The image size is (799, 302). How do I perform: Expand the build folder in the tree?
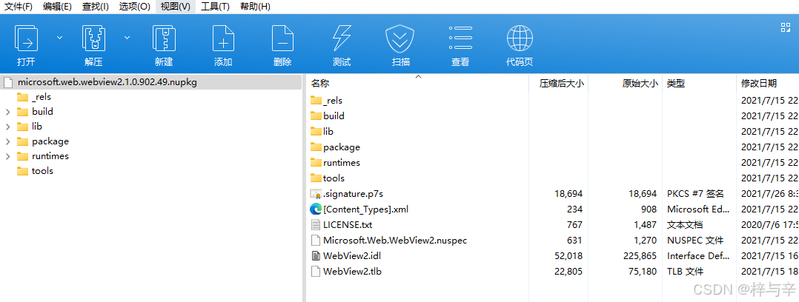click(7, 112)
